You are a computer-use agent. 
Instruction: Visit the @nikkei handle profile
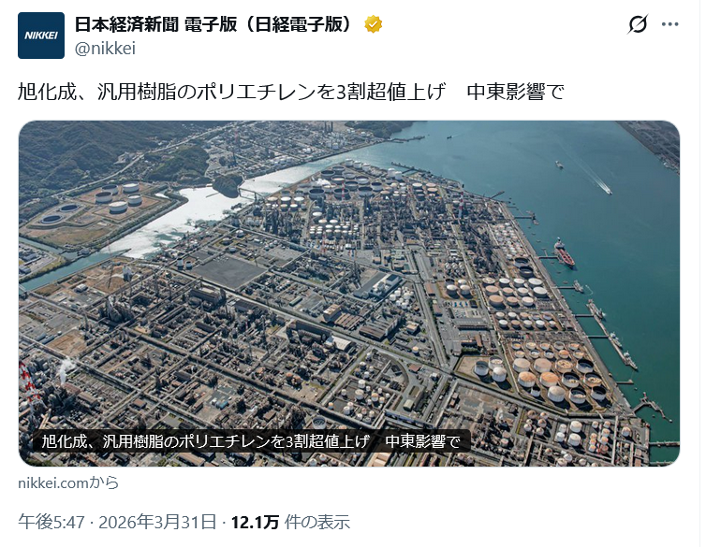tap(105, 48)
